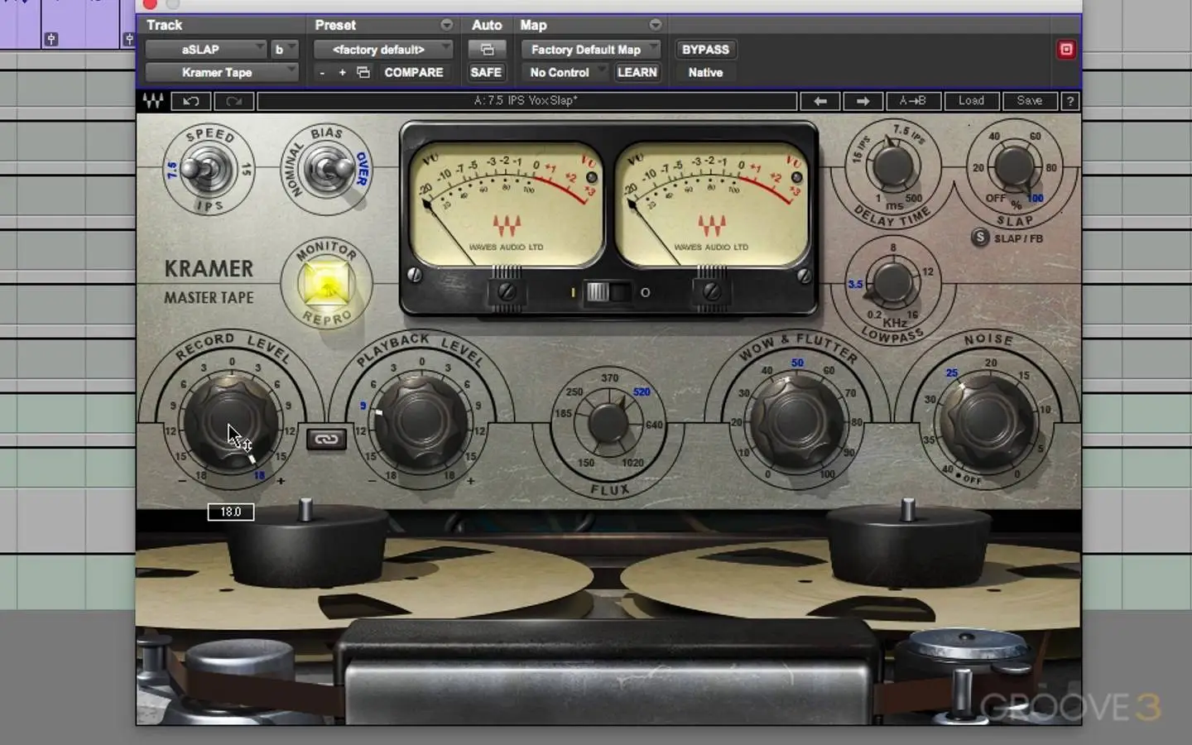1192x745 pixels.
Task: Go to next preset with right arrow
Action: pyautogui.click(x=863, y=101)
